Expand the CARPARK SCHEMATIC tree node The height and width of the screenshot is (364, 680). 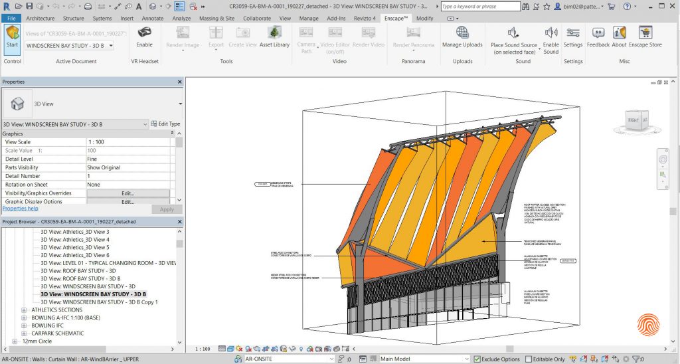coord(24,333)
